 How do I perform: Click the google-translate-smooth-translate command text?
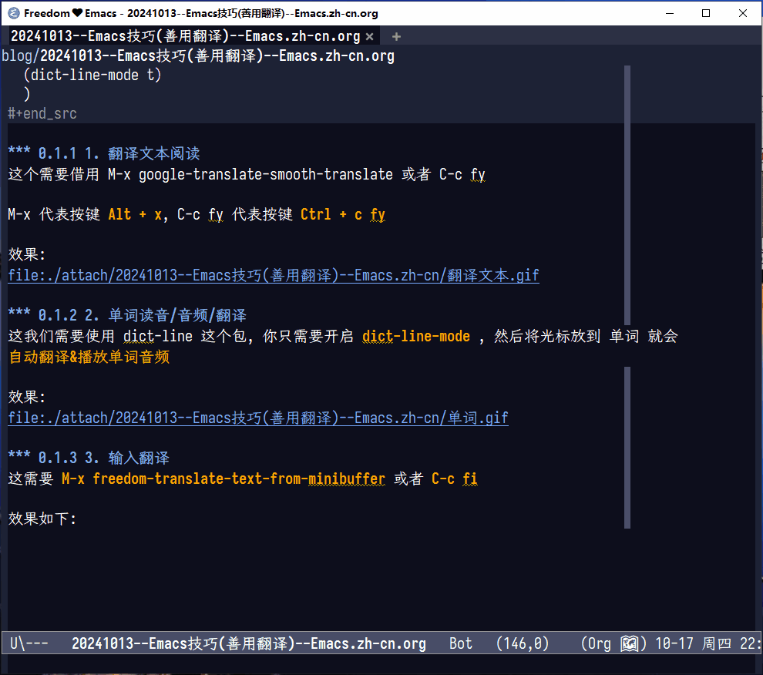coord(266,174)
